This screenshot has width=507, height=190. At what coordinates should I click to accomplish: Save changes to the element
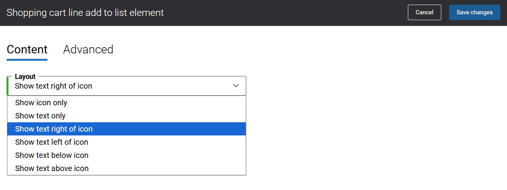pyautogui.click(x=474, y=12)
